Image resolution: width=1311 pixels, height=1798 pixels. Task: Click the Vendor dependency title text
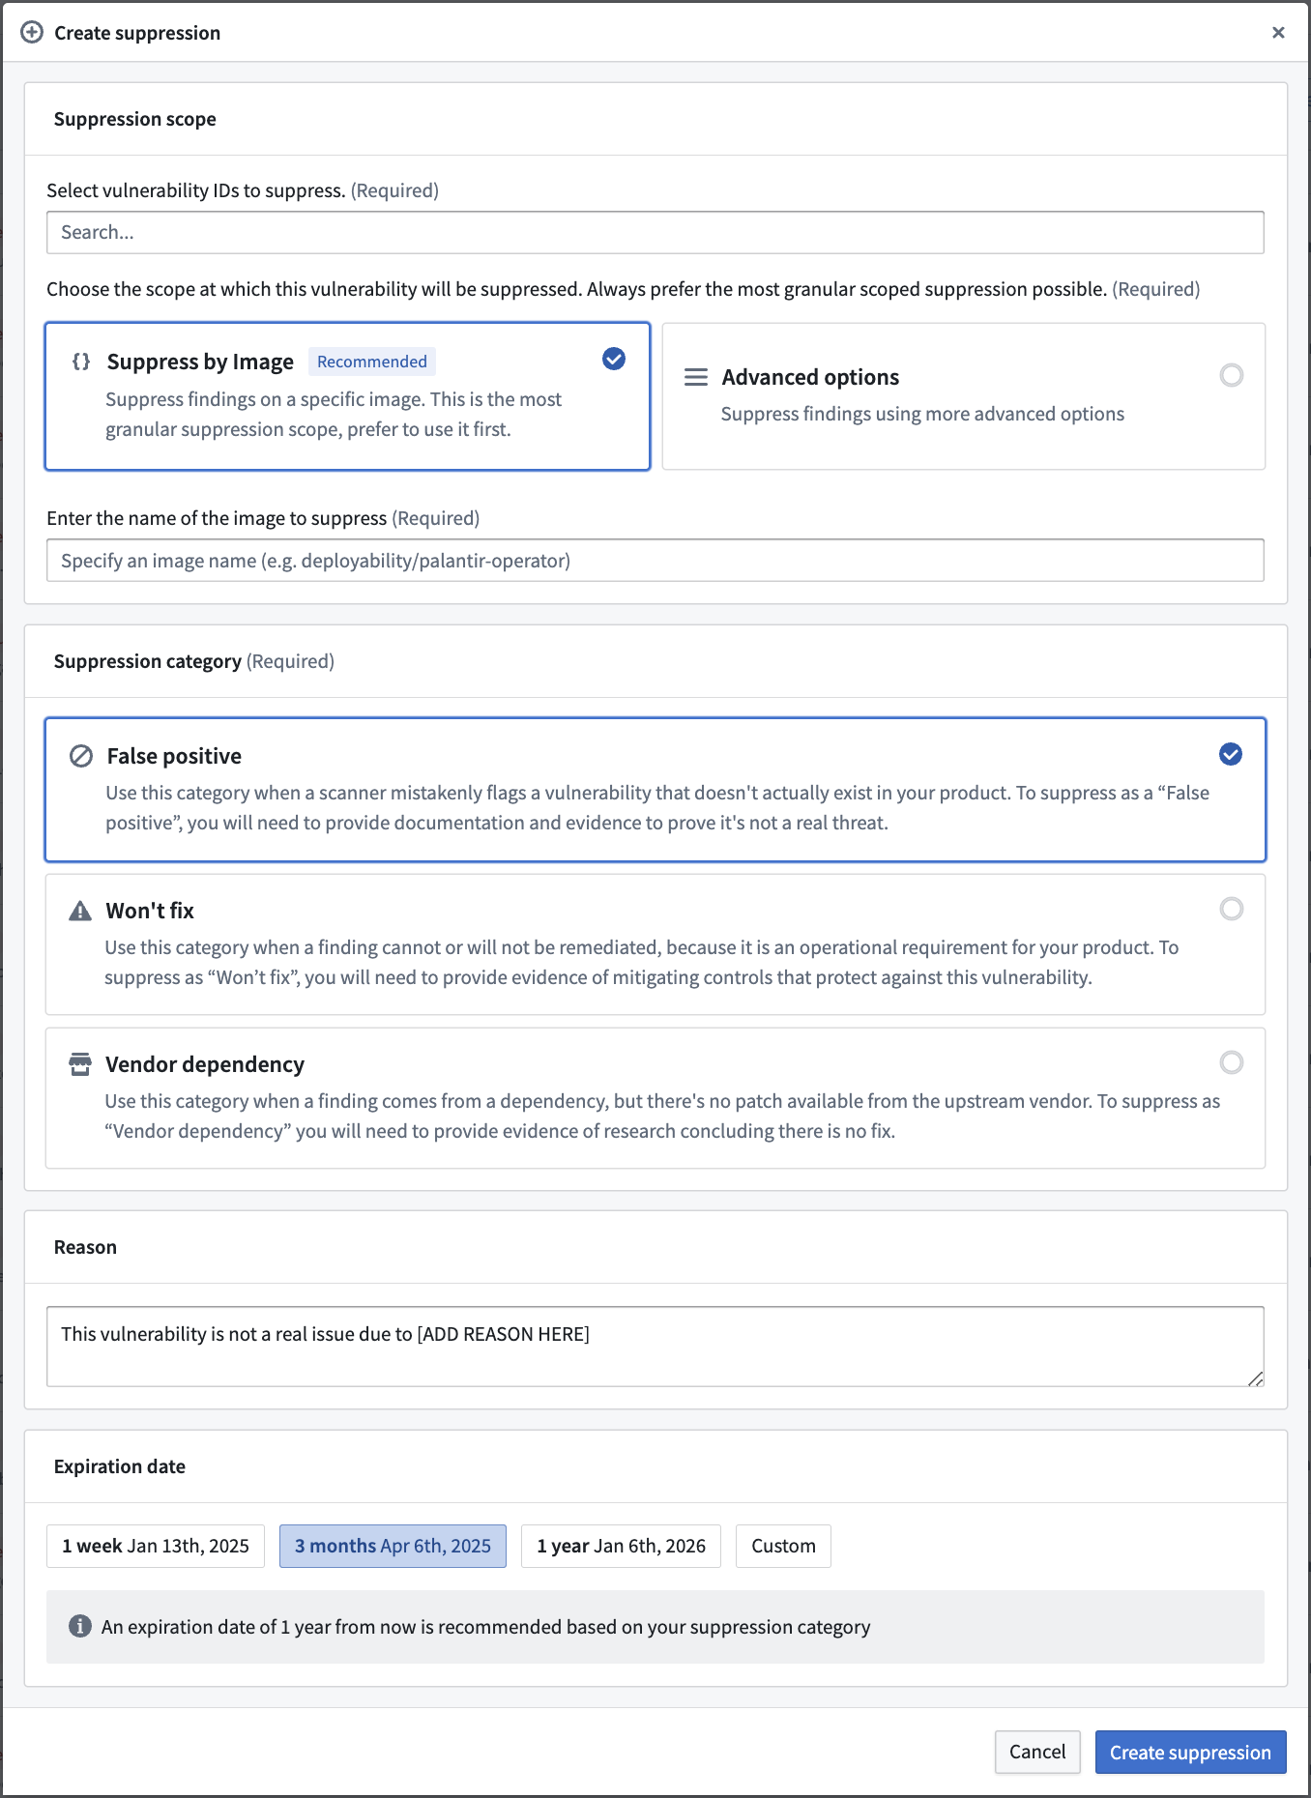(205, 1064)
